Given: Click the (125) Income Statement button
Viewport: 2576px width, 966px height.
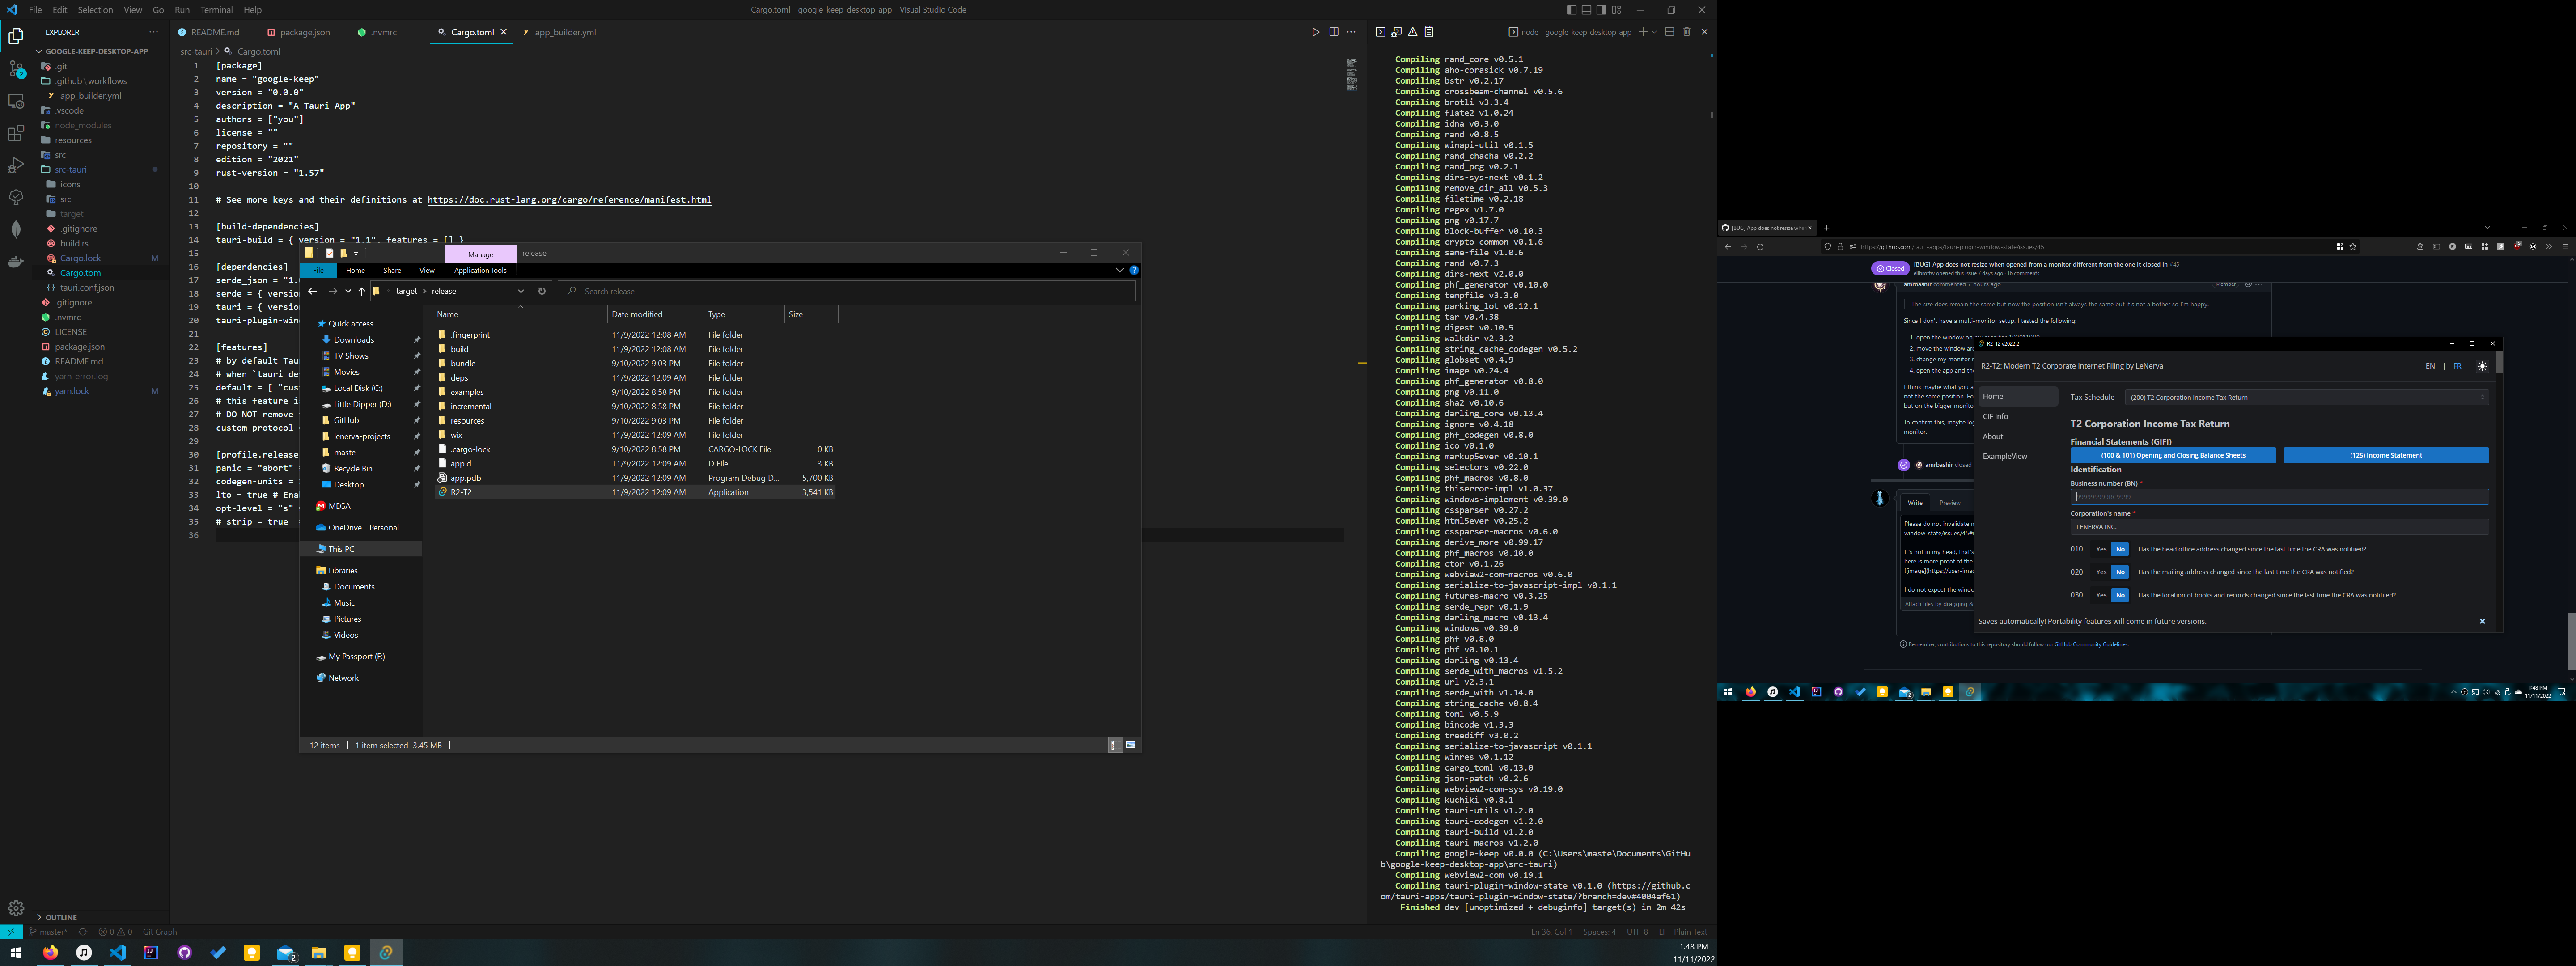Looking at the screenshot, I should tap(2386, 455).
